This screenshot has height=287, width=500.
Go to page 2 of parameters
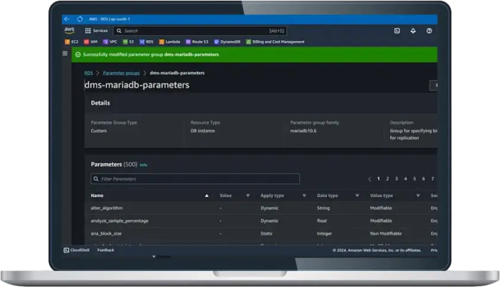(387, 179)
